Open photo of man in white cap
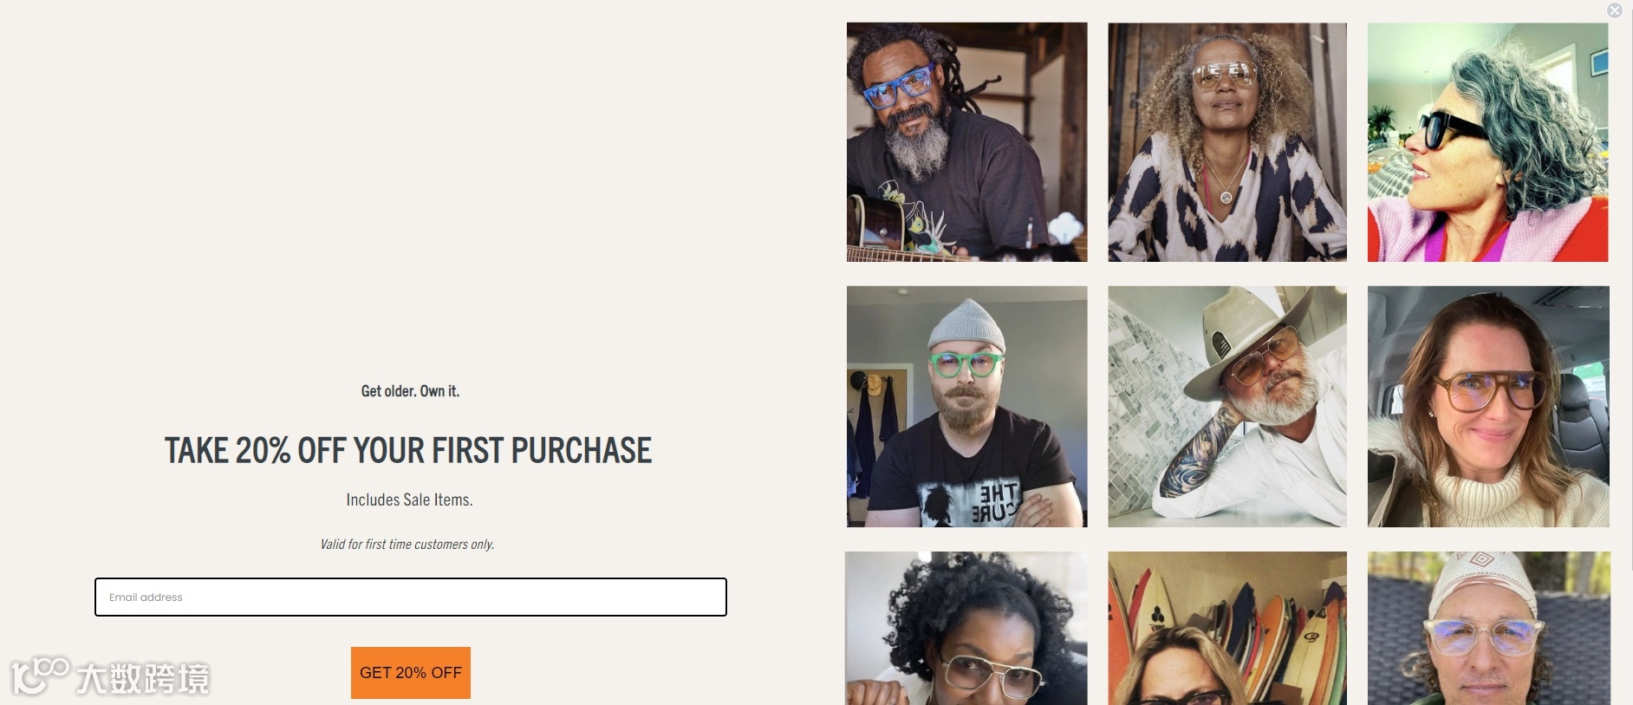This screenshot has height=705, width=1633. click(1488, 628)
